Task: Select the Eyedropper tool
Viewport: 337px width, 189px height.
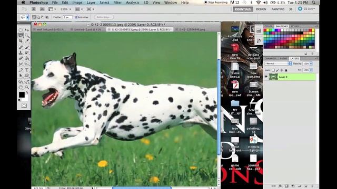Action: pyautogui.click(x=27, y=41)
